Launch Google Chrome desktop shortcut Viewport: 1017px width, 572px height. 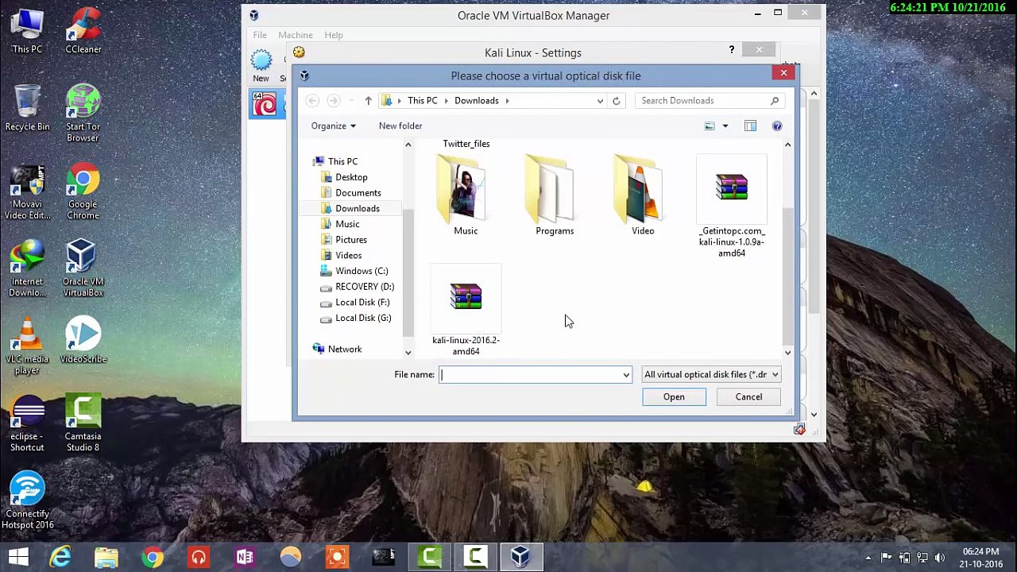83,192
